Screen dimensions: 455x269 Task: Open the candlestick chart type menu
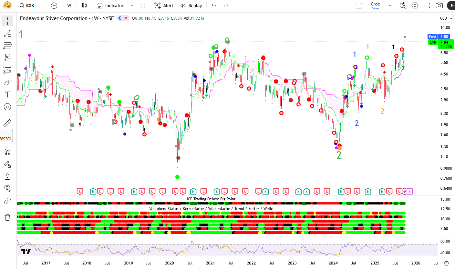pos(85,5)
